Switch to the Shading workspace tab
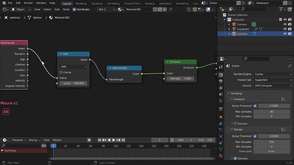This screenshot has width=294, height=165. pyautogui.click(x=149, y=4)
